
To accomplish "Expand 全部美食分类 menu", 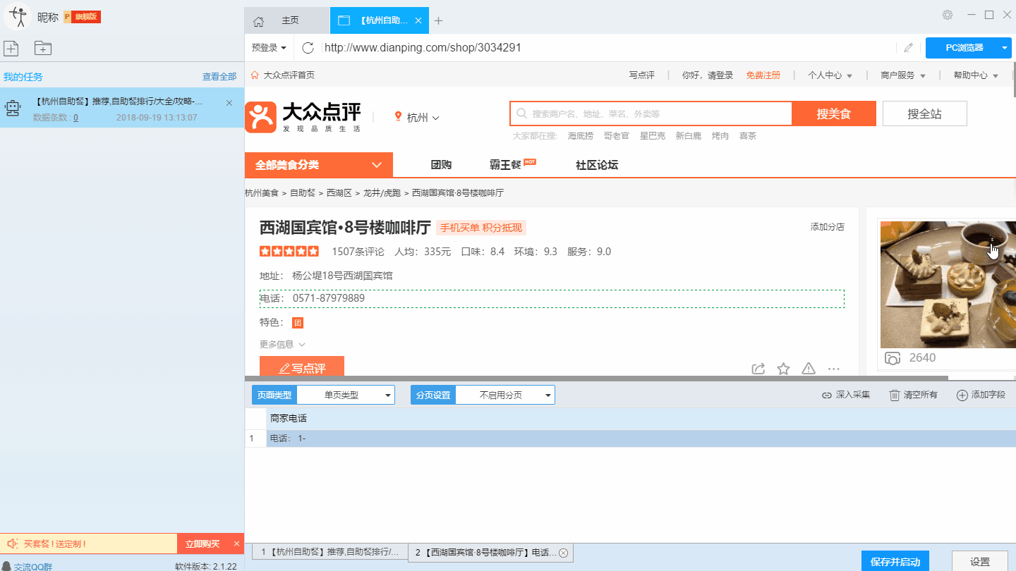I will [x=319, y=165].
